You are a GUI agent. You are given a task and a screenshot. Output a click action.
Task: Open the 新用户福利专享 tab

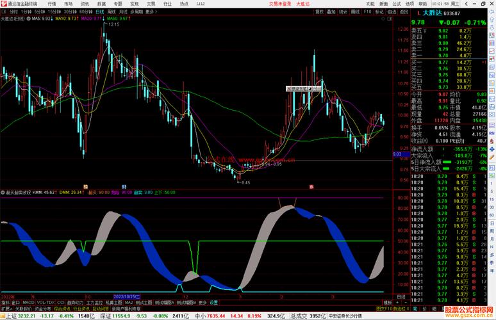point(126,308)
